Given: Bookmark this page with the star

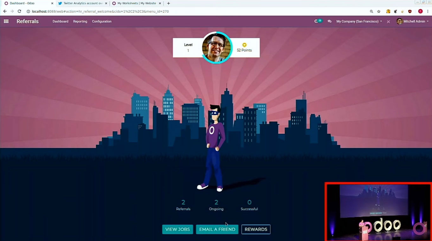Looking at the screenshot, I should pos(379,11).
